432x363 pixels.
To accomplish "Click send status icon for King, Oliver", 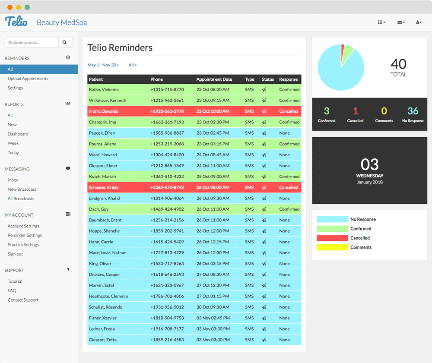I will point(264,264).
